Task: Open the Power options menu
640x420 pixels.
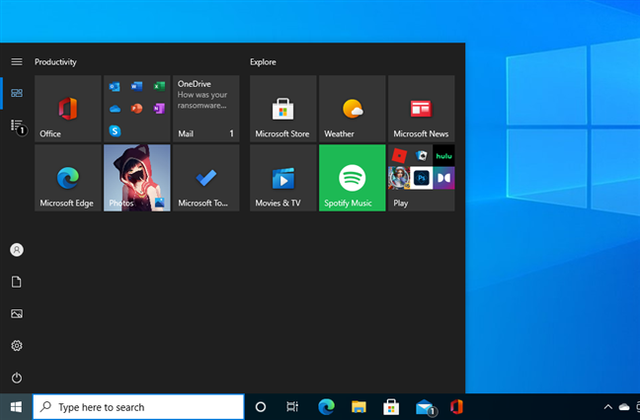Action: tap(17, 378)
